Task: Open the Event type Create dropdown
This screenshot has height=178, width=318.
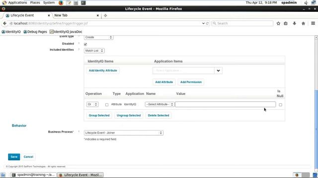Action: click(x=98, y=38)
